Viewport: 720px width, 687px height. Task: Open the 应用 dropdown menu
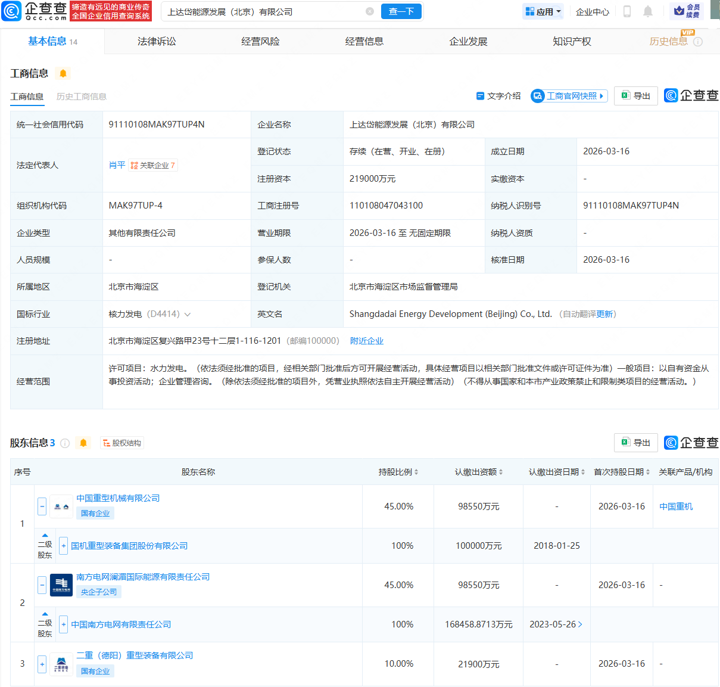543,11
